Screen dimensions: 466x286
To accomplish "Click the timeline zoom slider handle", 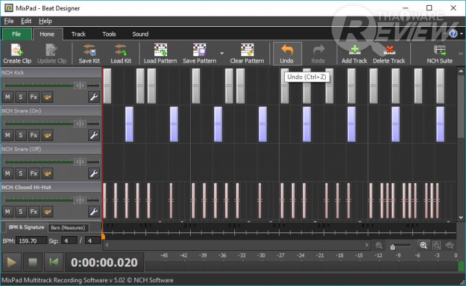I will click(x=392, y=247).
